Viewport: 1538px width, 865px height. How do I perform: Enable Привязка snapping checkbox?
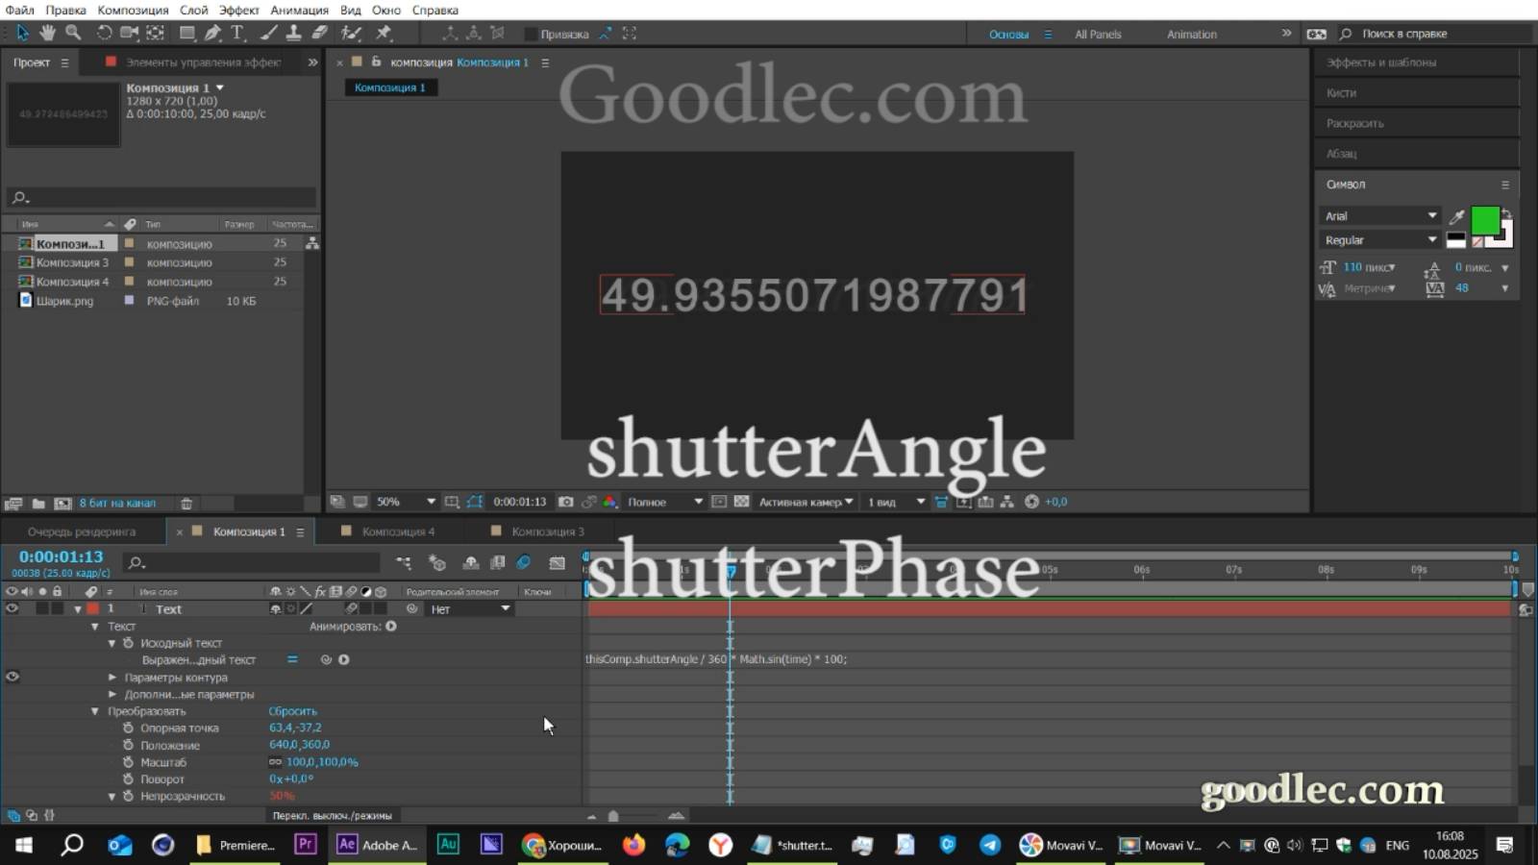tap(529, 33)
